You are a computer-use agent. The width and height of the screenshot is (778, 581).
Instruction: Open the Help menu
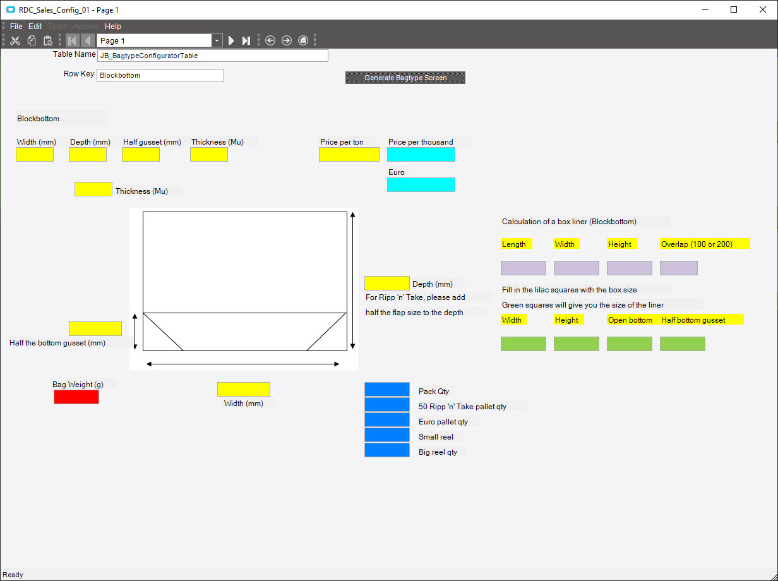point(113,27)
